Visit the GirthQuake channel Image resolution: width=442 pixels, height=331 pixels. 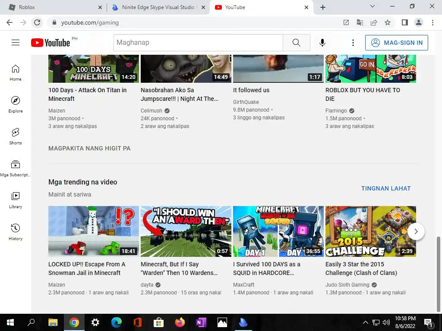246,102
